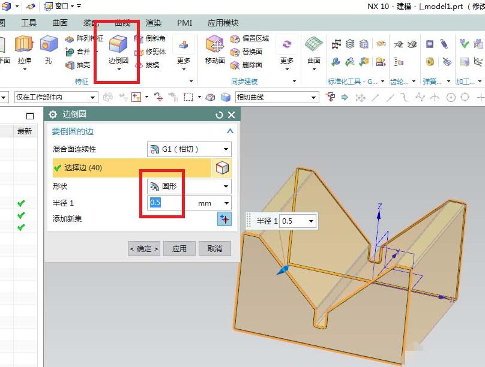Click the 添加新集 (Add New Set) button
485x367 pixels.
tap(224, 219)
